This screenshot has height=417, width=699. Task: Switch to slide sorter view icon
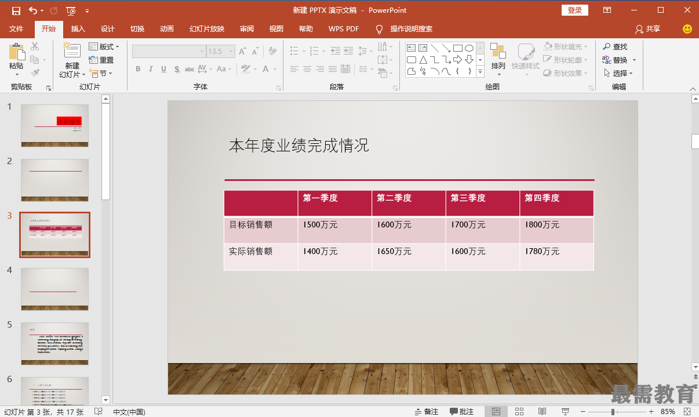click(519, 412)
